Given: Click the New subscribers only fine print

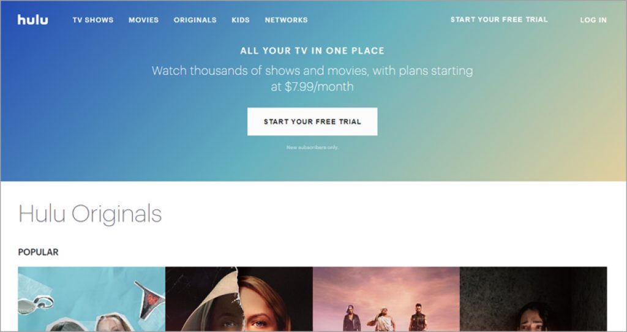Looking at the screenshot, I should 312,147.
